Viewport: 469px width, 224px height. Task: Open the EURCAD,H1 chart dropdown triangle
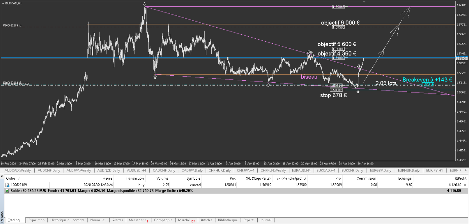tap(3, 3)
